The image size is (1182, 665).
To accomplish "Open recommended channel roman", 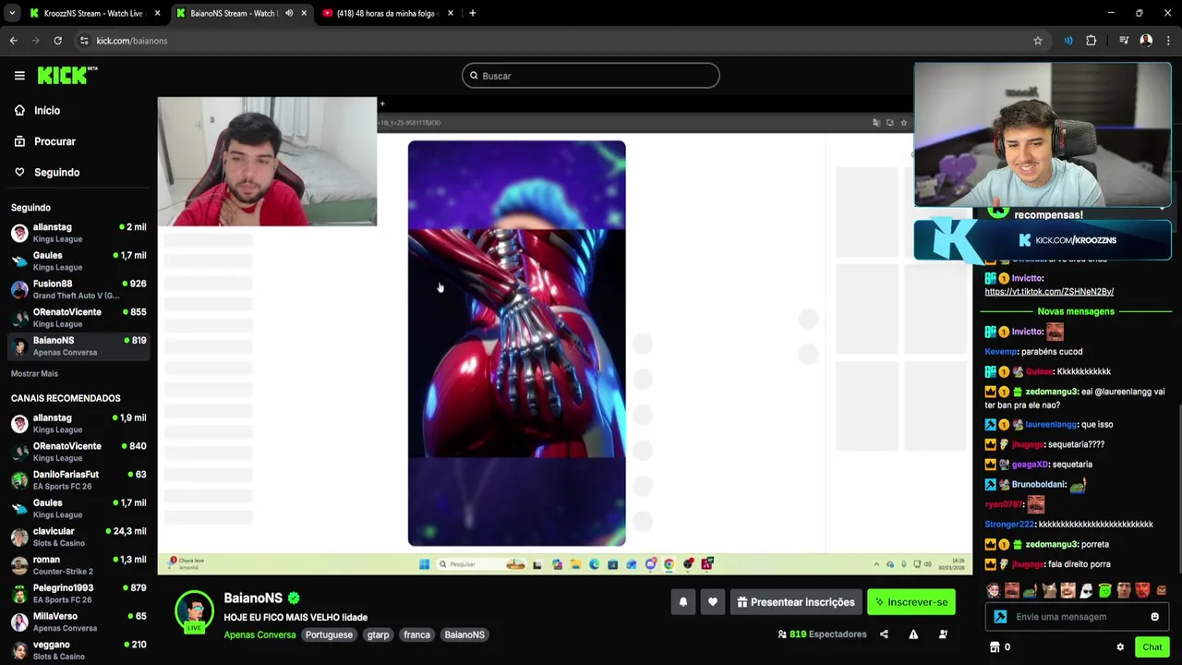I will pyautogui.click(x=78, y=565).
